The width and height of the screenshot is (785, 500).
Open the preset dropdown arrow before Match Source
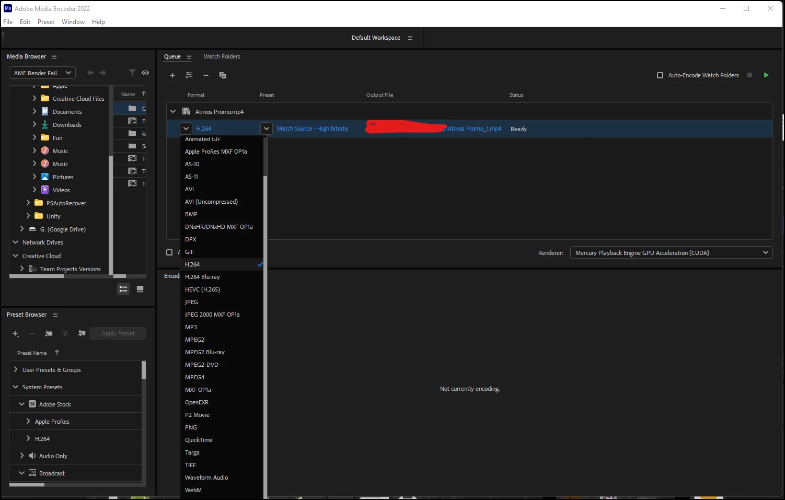coord(267,129)
